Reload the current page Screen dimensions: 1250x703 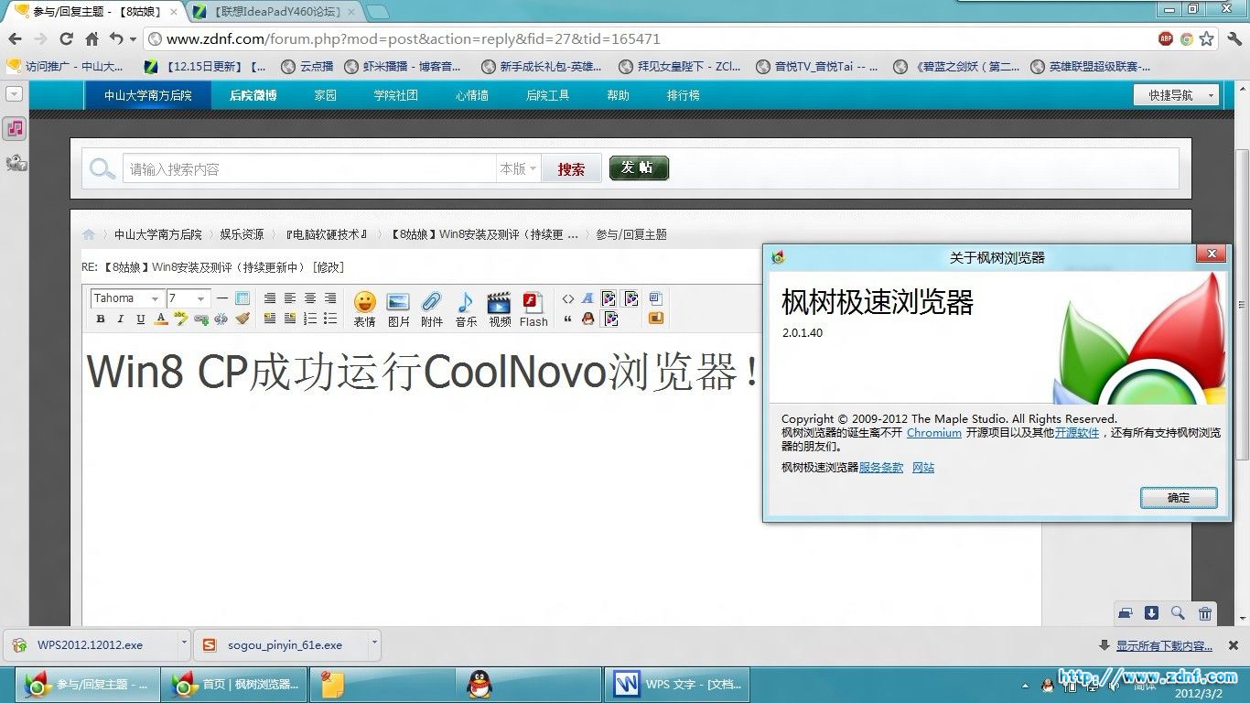(66, 38)
